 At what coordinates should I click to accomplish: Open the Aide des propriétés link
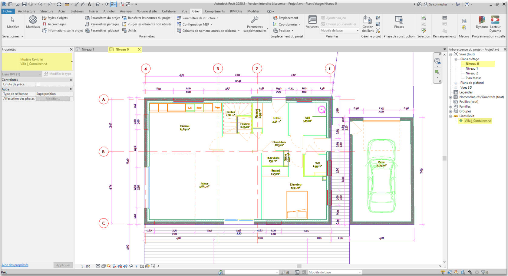tap(15, 265)
